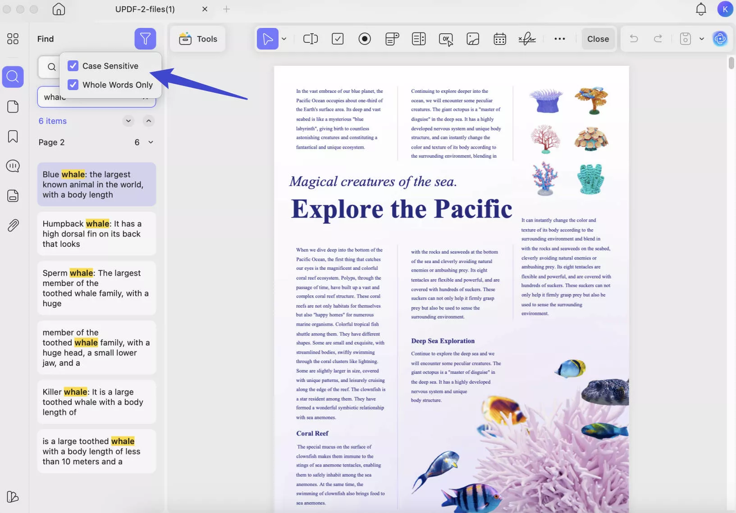Add a push button (OK) form field
This screenshot has height=513, width=736.
click(446, 39)
